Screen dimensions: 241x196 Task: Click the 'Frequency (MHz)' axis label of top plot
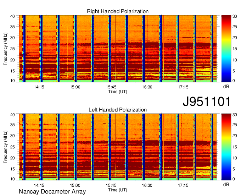coord(5,49)
